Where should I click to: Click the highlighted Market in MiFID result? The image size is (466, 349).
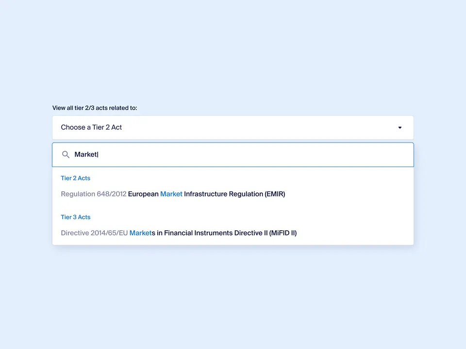(x=140, y=233)
